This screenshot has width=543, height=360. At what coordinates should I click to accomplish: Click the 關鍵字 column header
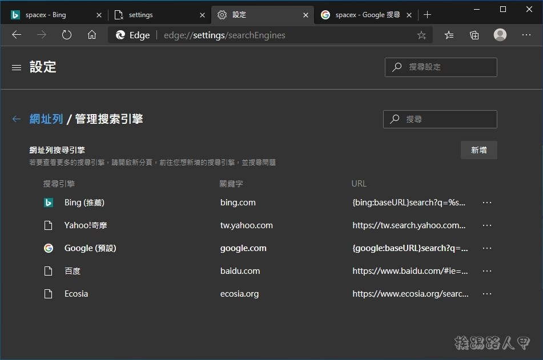pos(231,184)
